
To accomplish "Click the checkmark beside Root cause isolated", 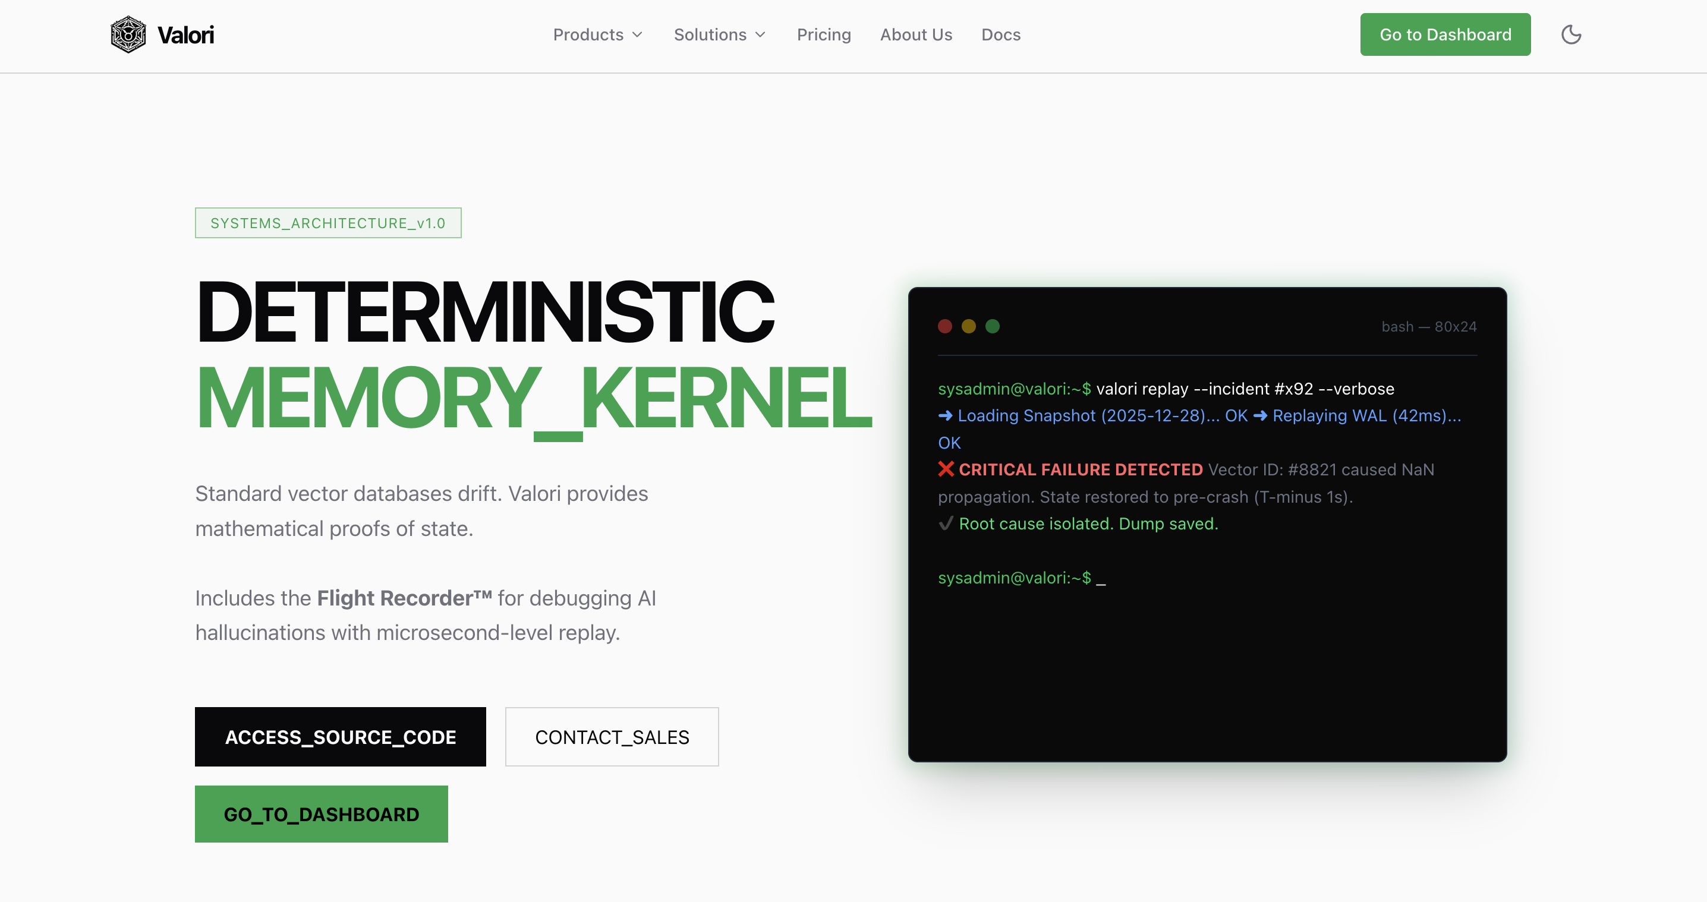I will [x=946, y=524].
